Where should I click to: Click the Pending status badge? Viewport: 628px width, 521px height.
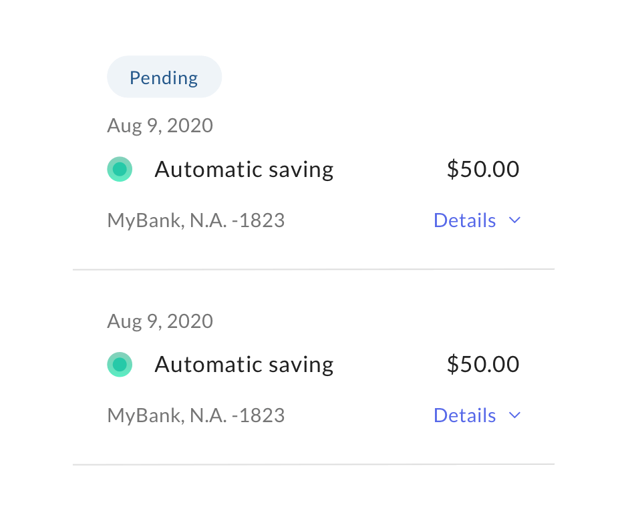[164, 77]
